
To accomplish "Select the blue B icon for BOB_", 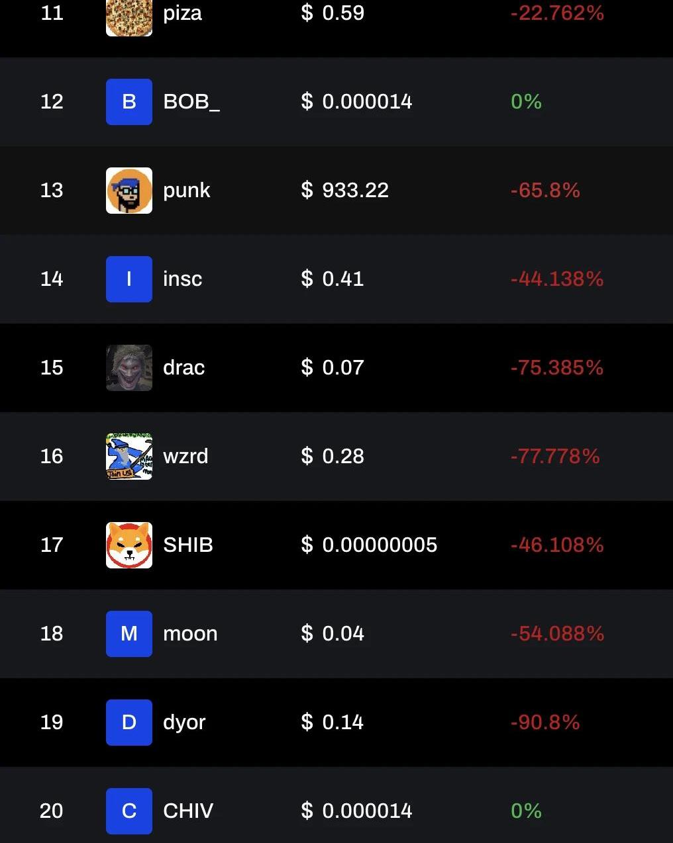I will (129, 102).
